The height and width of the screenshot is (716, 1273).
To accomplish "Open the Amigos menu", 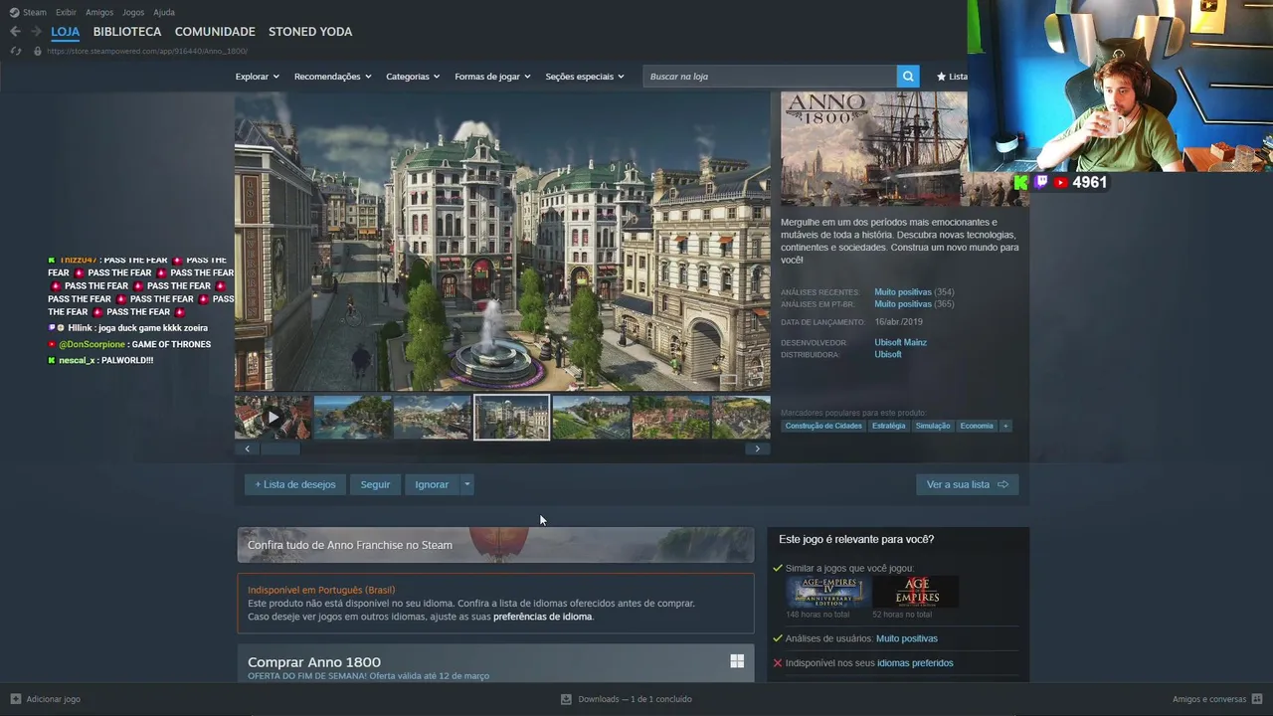I will tap(99, 12).
